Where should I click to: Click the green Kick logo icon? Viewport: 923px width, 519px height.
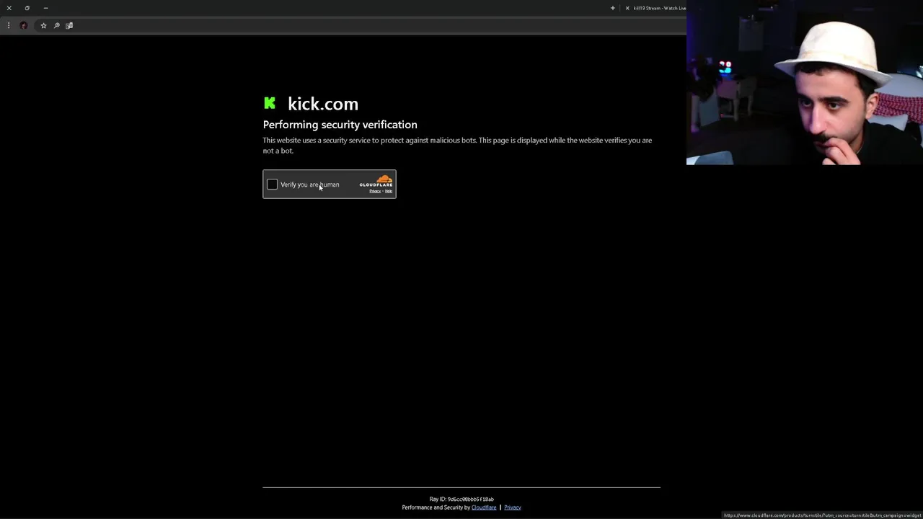(270, 103)
